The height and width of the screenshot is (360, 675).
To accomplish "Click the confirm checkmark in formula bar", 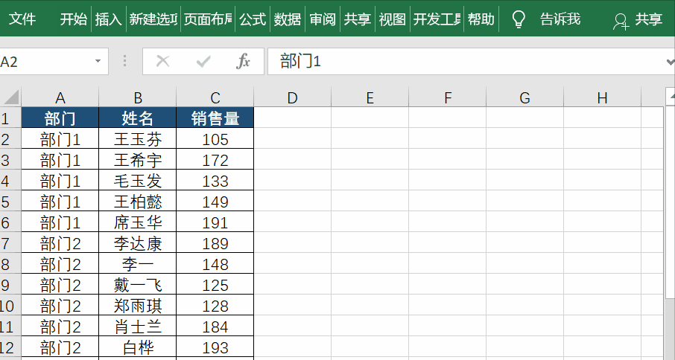I will [203, 62].
